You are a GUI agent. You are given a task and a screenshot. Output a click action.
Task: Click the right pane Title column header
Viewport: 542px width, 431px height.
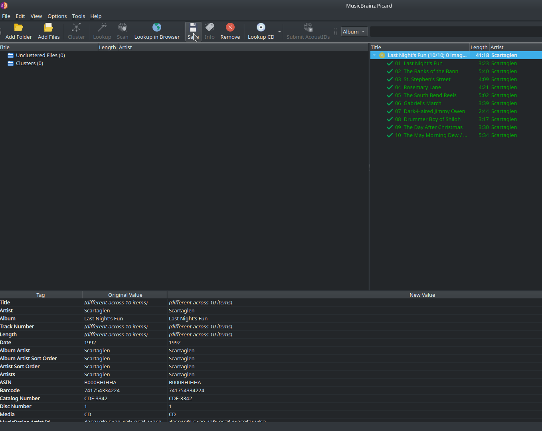(x=420, y=47)
